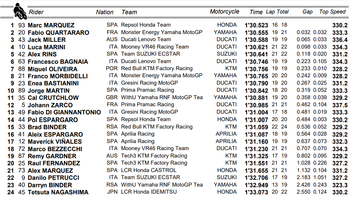Click Johann ZARCO's top speed 337.5

(340, 105)
